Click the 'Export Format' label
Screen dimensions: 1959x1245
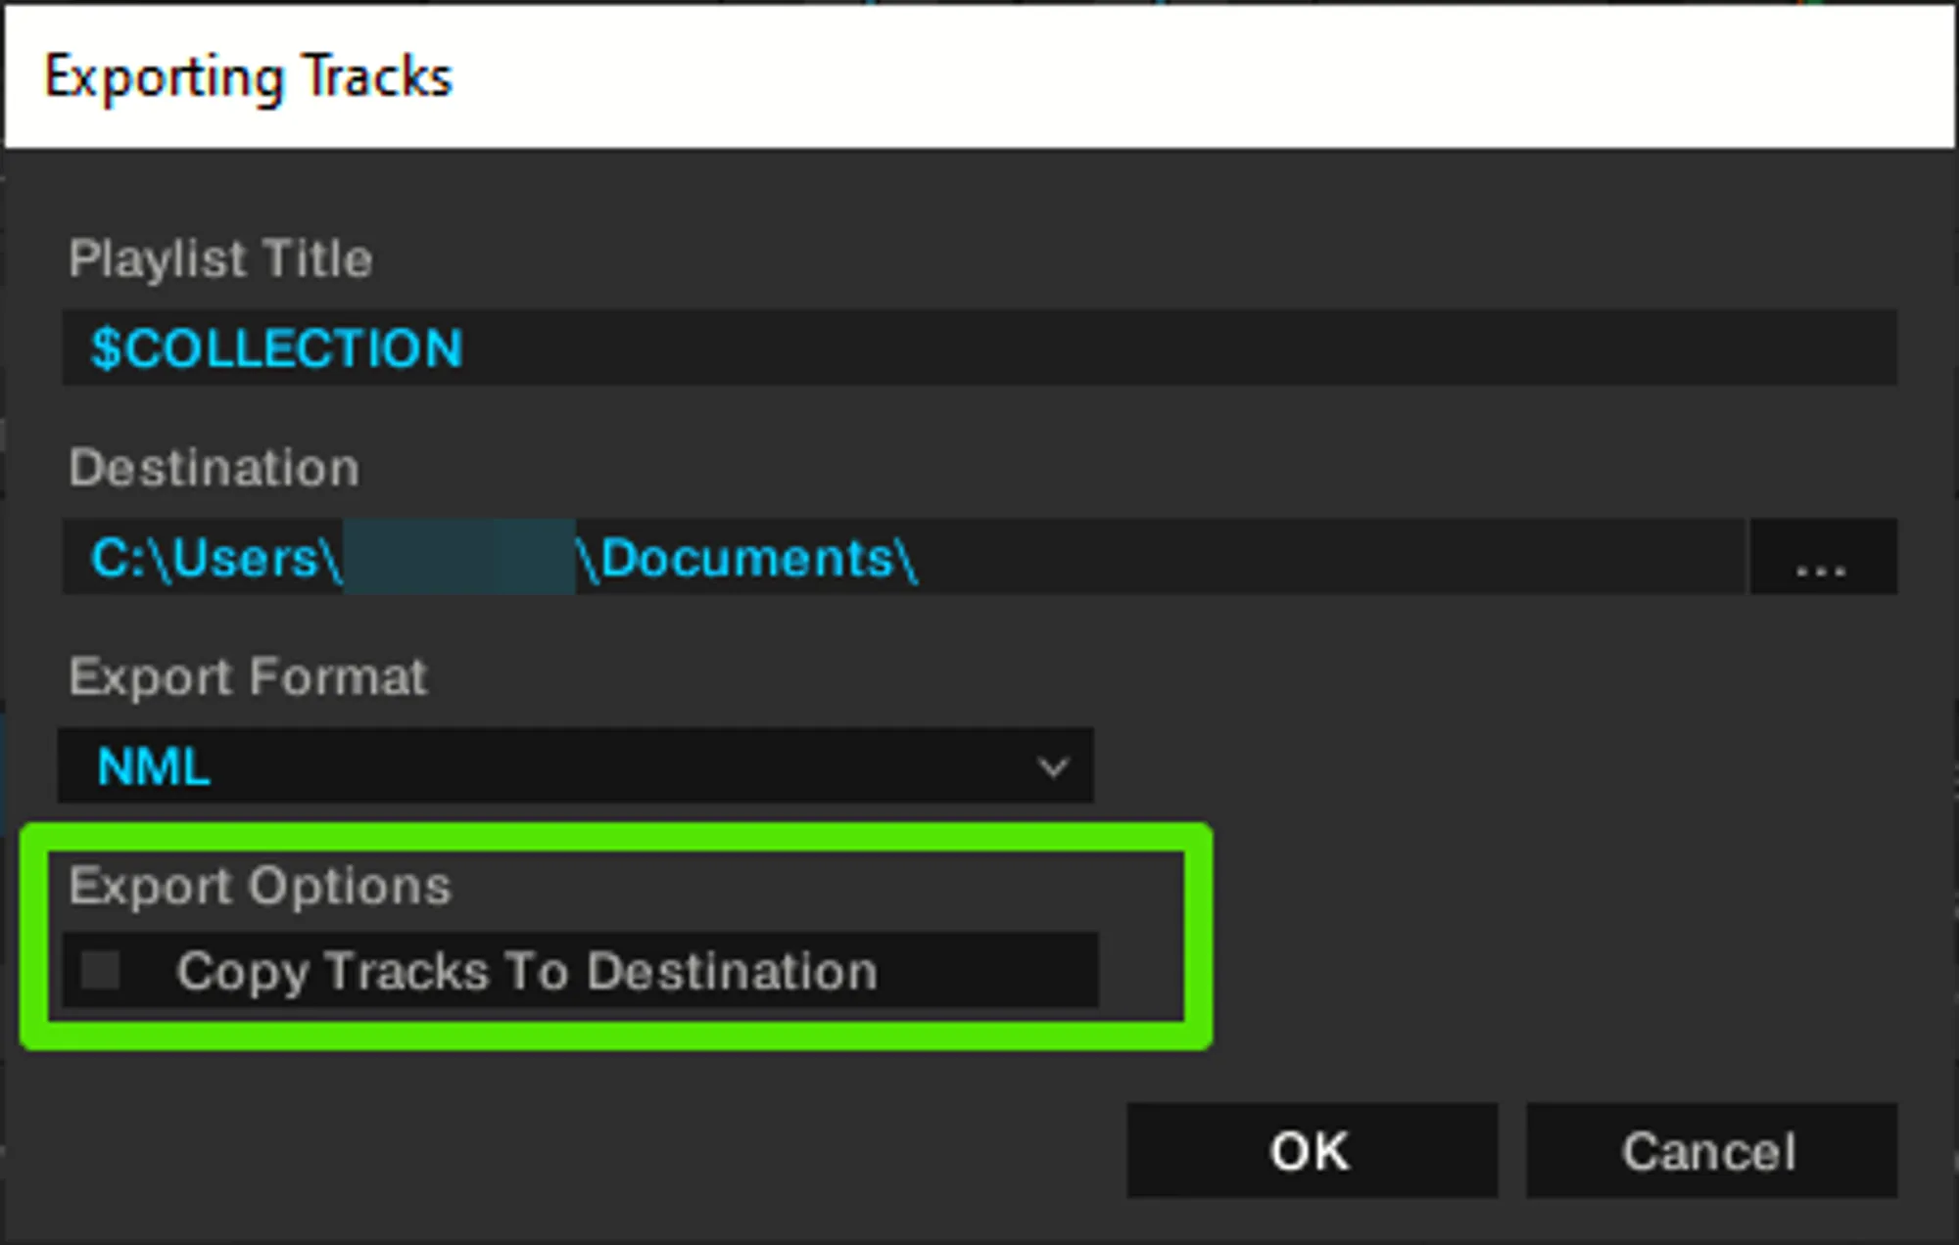tap(248, 676)
